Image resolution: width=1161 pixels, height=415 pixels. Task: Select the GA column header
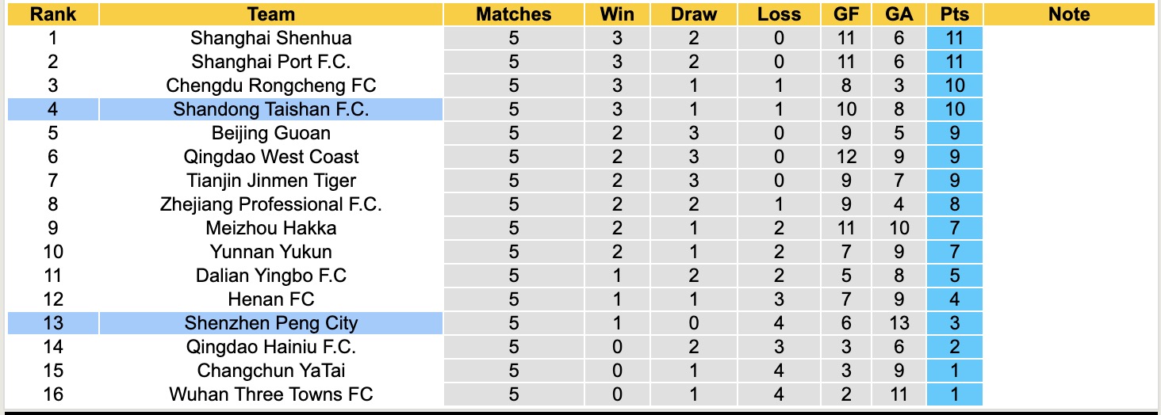(899, 14)
